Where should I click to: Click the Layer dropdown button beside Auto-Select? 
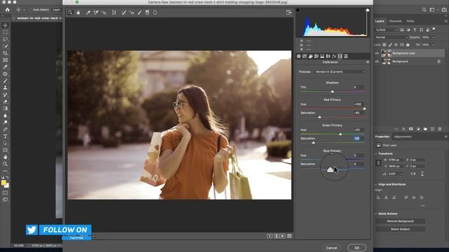pos(56,10)
